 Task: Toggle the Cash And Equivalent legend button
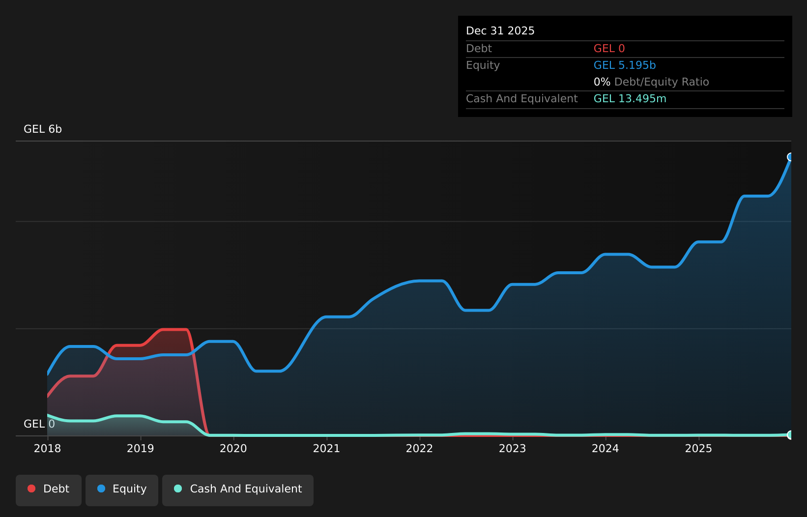pyautogui.click(x=238, y=490)
